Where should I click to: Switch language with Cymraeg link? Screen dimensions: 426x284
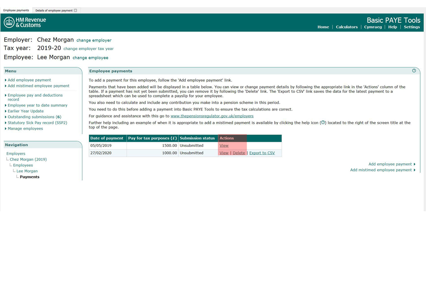coord(373,27)
